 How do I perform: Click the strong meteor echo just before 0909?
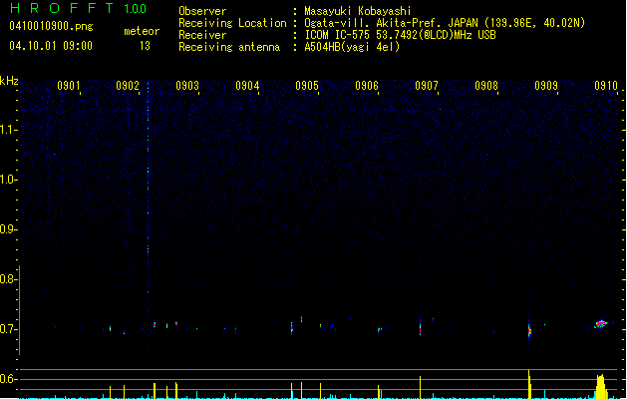point(529,331)
